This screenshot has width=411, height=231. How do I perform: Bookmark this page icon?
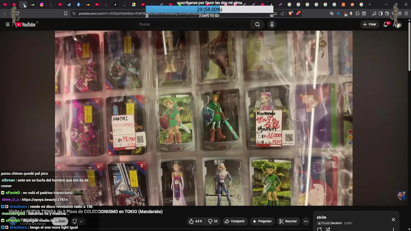tap(66, 13)
